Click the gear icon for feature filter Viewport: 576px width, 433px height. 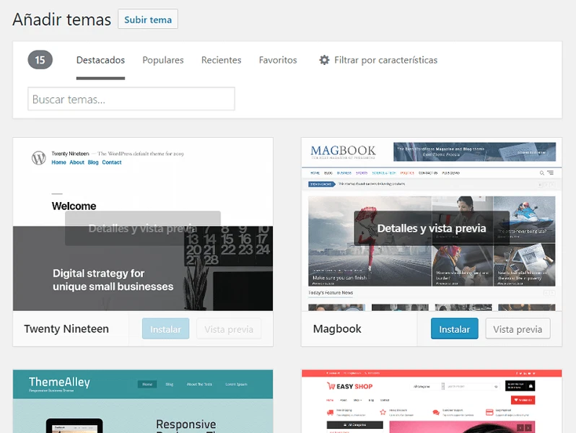(324, 60)
